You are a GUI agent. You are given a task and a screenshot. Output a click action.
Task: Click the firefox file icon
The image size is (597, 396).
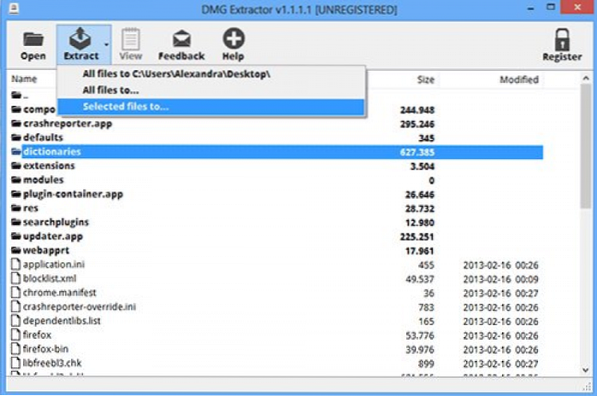tap(15, 335)
